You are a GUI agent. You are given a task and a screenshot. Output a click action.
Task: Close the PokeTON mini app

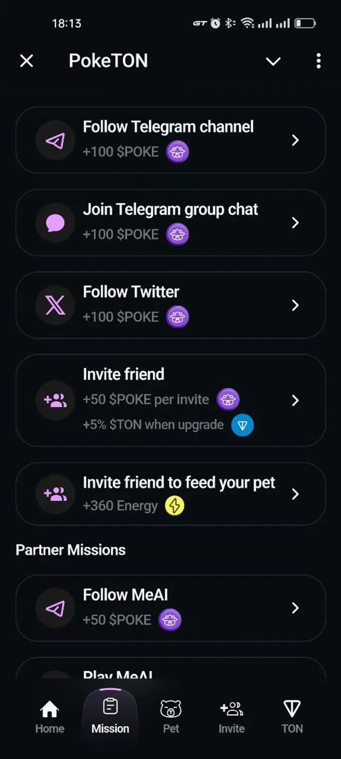[x=27, y=61]
